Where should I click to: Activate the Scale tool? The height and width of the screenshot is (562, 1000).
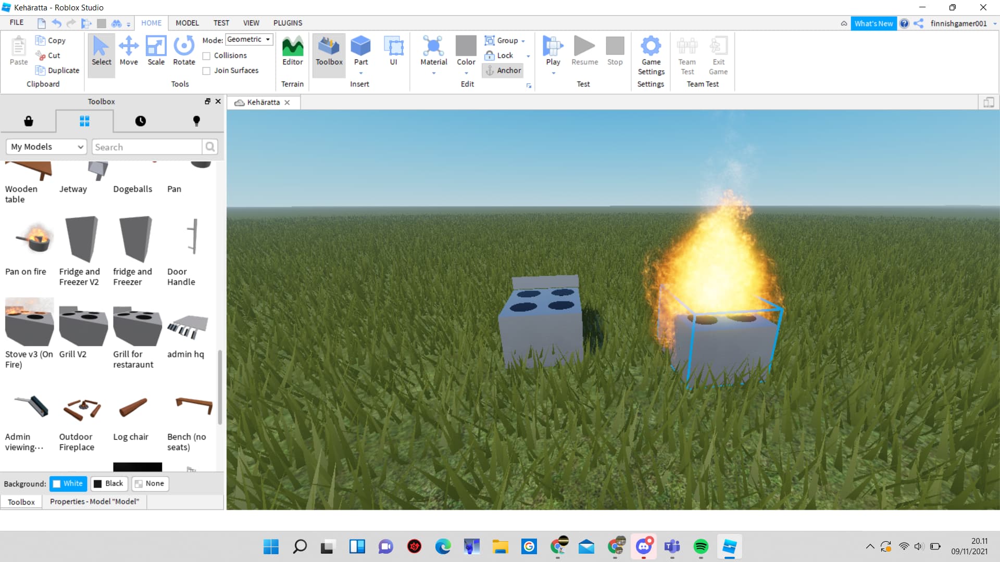tap(156, 51)
